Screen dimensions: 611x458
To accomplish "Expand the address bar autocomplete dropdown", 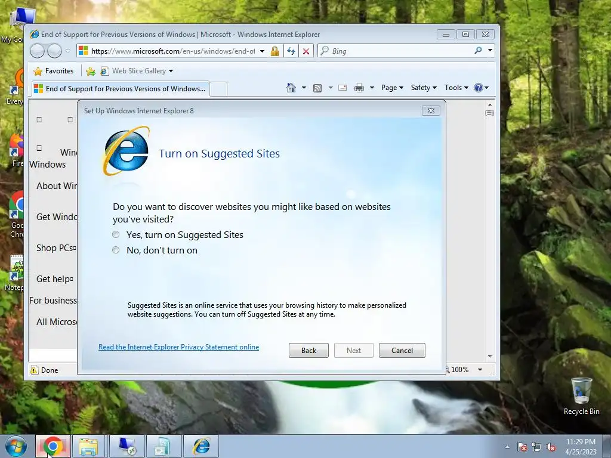I will (x=263, y=51).
